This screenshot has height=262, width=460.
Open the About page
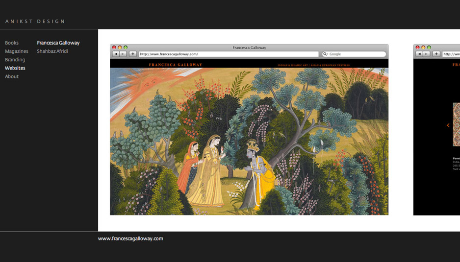click(x=12, y=76)
